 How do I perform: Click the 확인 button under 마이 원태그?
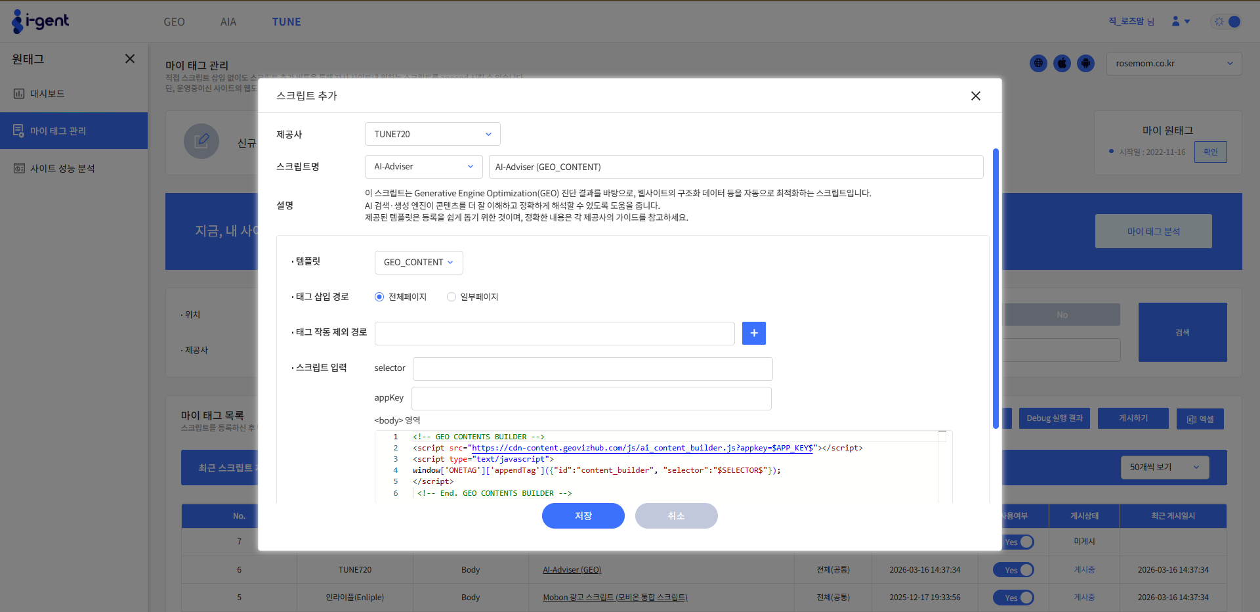coord(1211,152)
